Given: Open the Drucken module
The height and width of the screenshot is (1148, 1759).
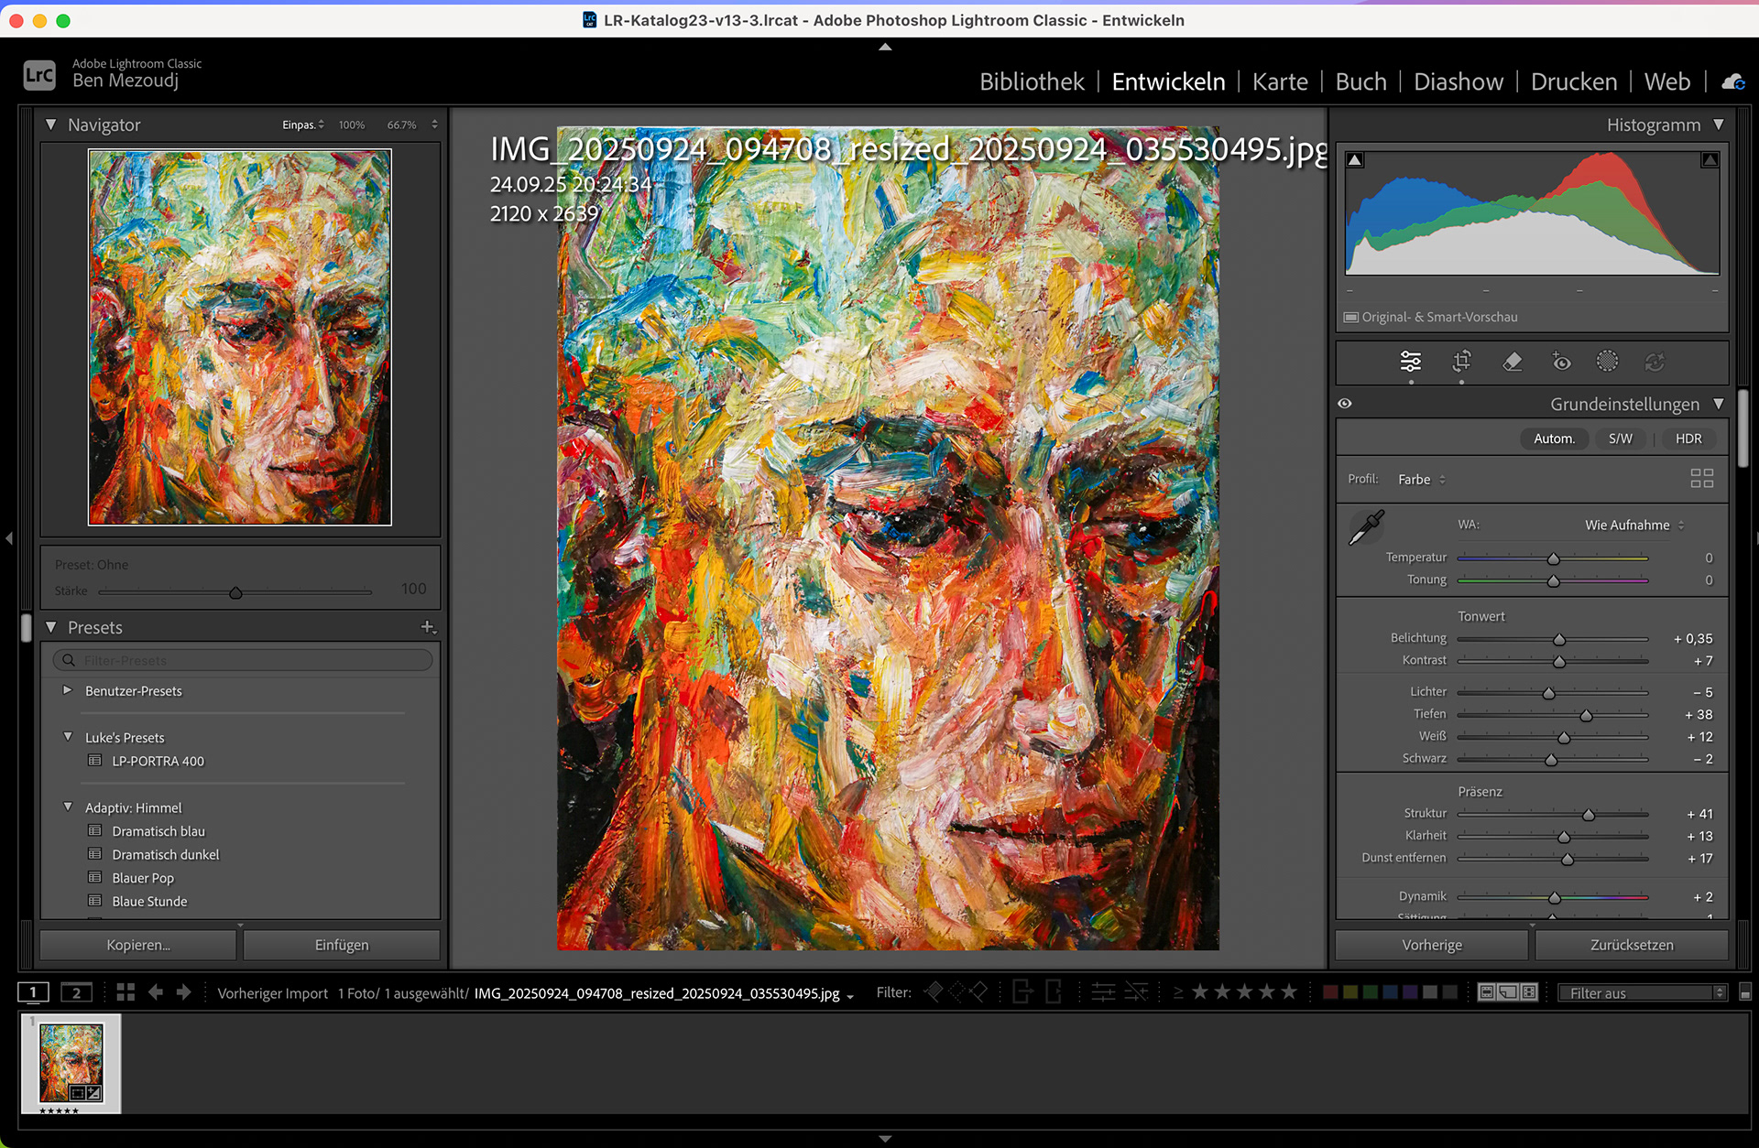Looking at the screenshot, I should (x=1574, y=81).
